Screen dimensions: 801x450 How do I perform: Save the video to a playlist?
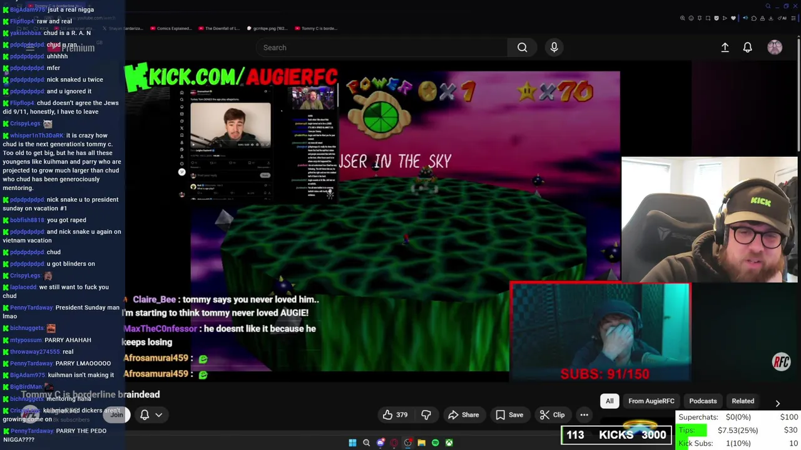(x=509, y=415)
